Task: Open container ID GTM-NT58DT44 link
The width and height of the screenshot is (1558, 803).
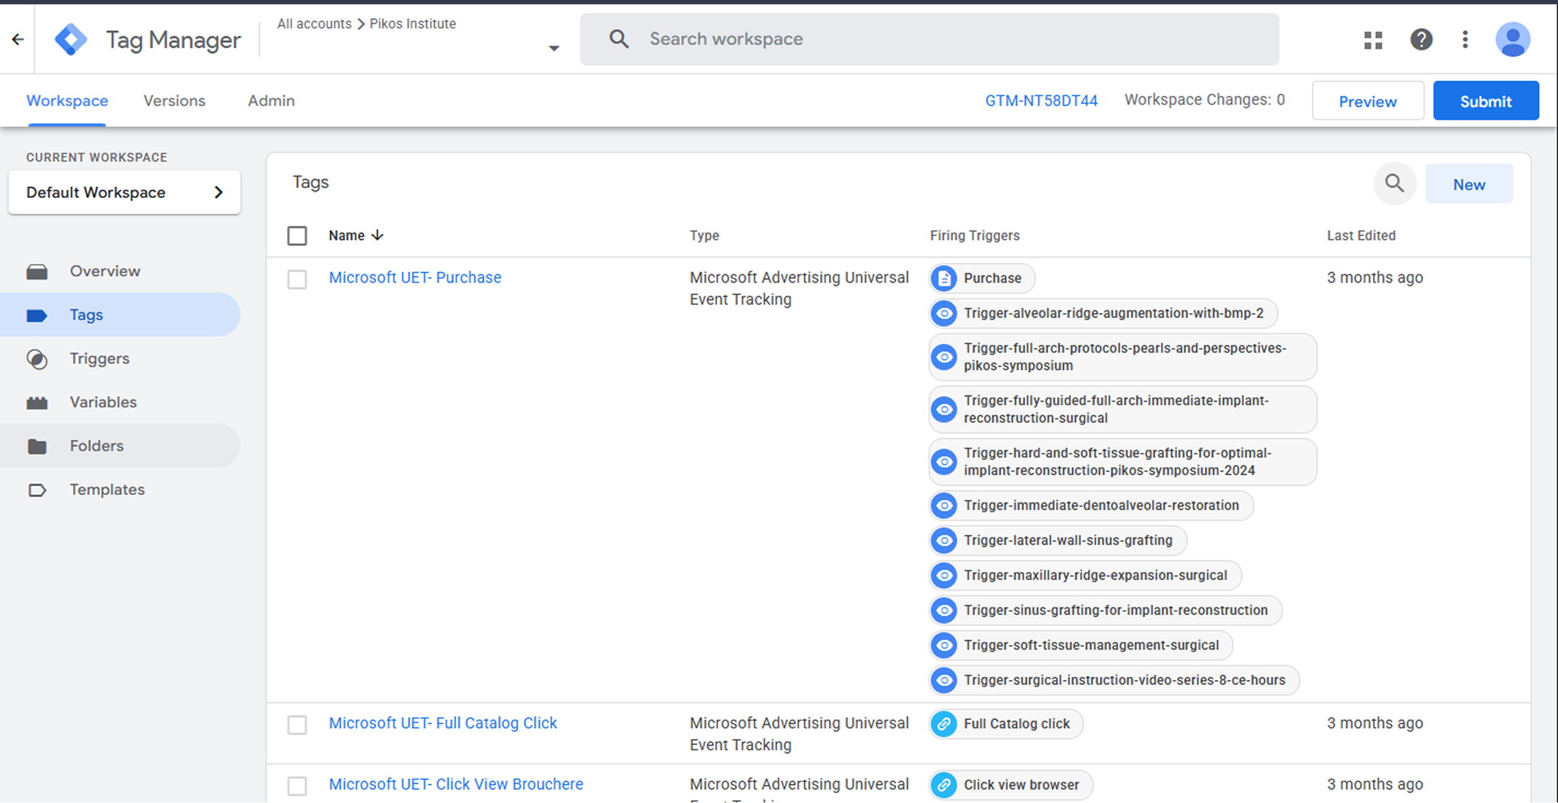Action: (x=1041, y=101)
